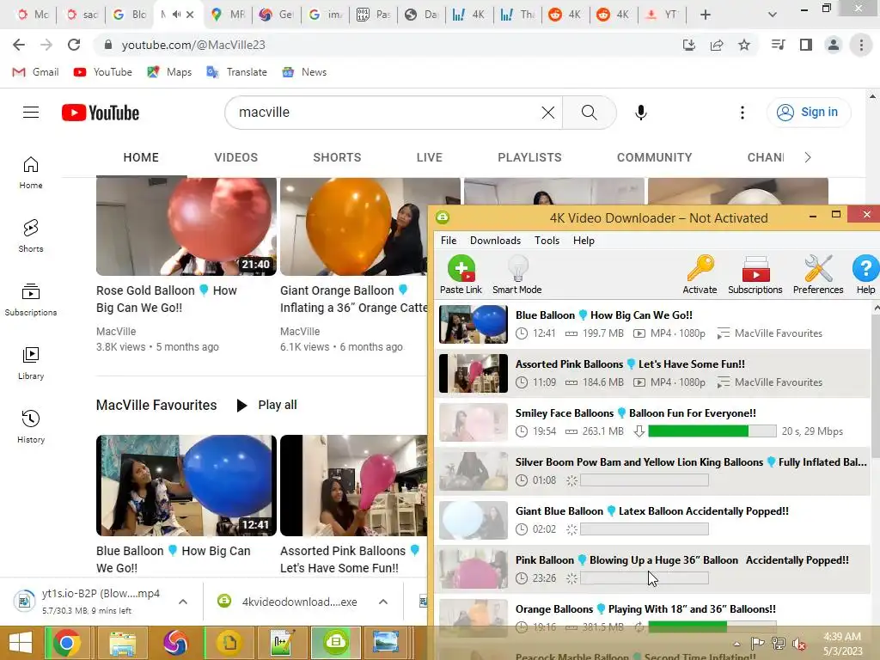Switch to channel VIDEOS tab
Viewport: 880px width, 660px height.
pos(235,158)
